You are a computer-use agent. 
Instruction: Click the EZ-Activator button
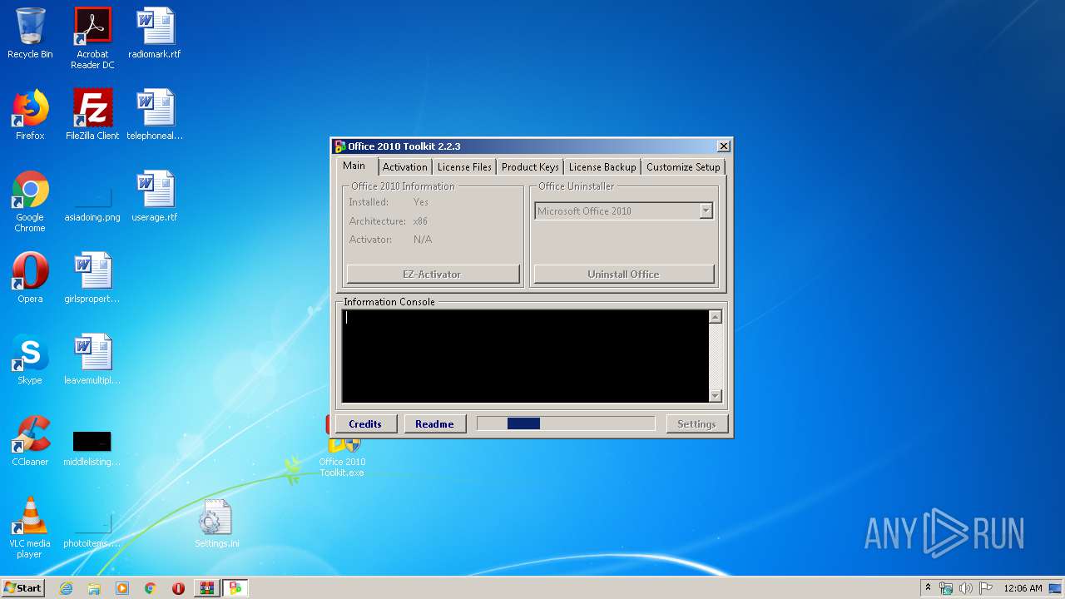(x=433, y=274)
